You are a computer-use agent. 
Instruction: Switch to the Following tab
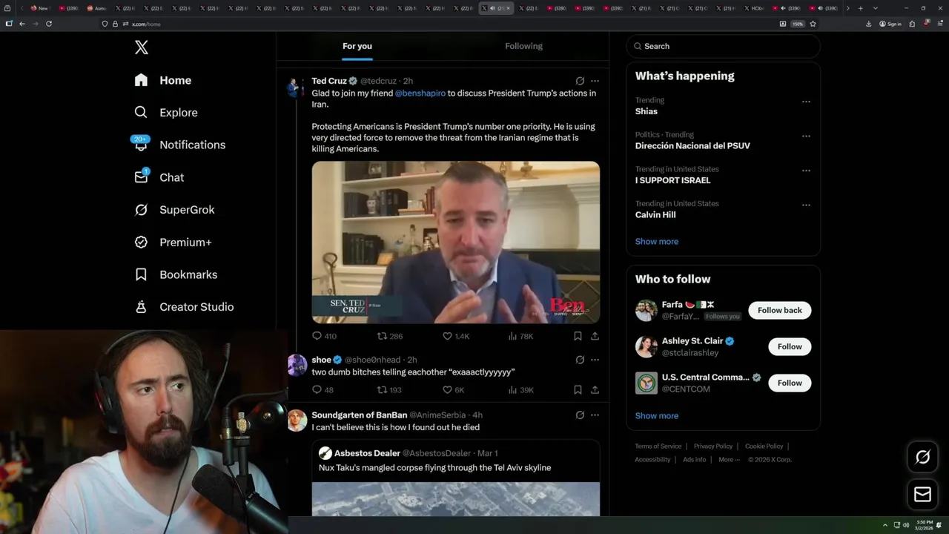524,46
